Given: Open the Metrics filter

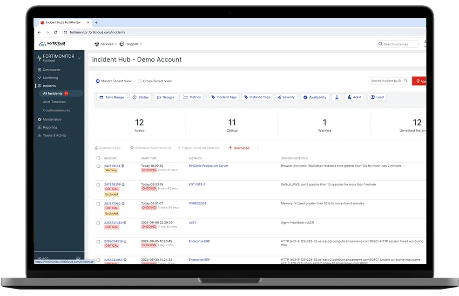Looking at the screenshot, I should (x=192, y=97).
